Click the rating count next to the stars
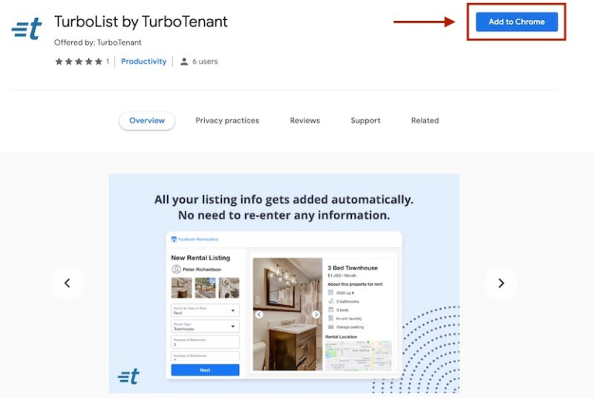The height and width of the screenshot is (398, 594). tap(108, 61)
